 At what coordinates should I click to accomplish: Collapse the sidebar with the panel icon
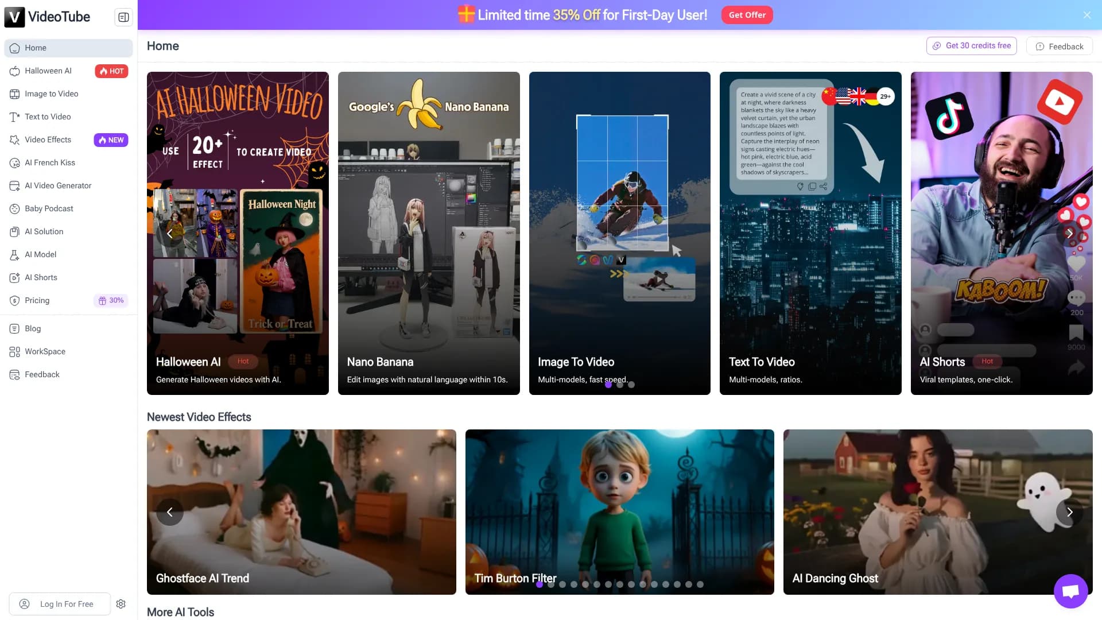coord(123,17)
